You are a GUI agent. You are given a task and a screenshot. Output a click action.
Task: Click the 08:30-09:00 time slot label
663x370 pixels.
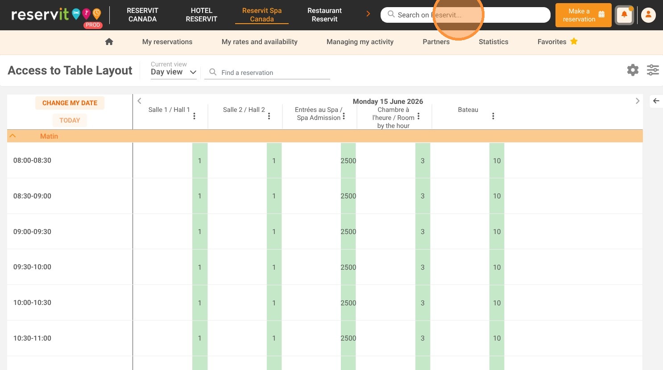pyautogui.click(x=32, y=196)
